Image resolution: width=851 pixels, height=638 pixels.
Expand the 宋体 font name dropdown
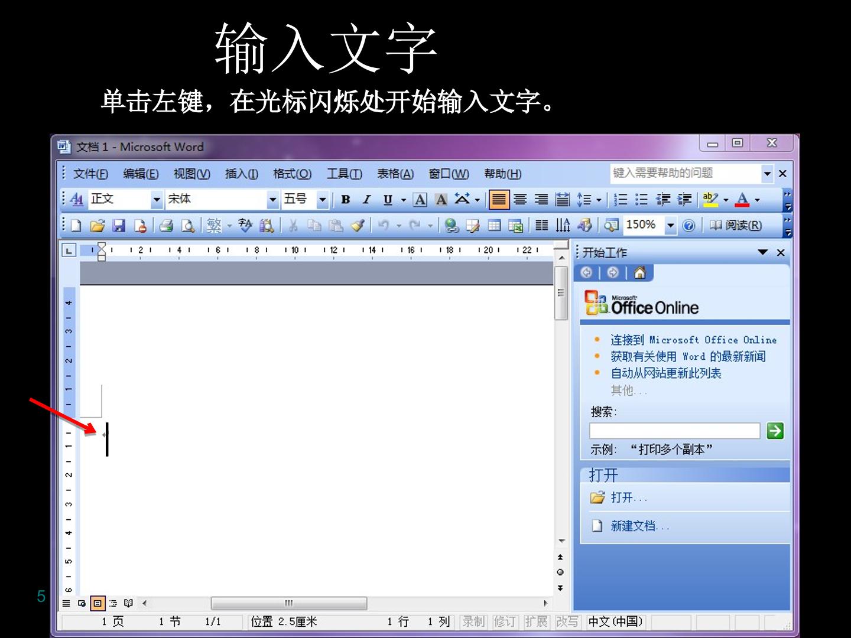pyautogui.click(x=272, y=200)
